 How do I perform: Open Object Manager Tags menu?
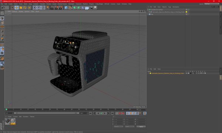pyautogui.click(x=169, y=7)
